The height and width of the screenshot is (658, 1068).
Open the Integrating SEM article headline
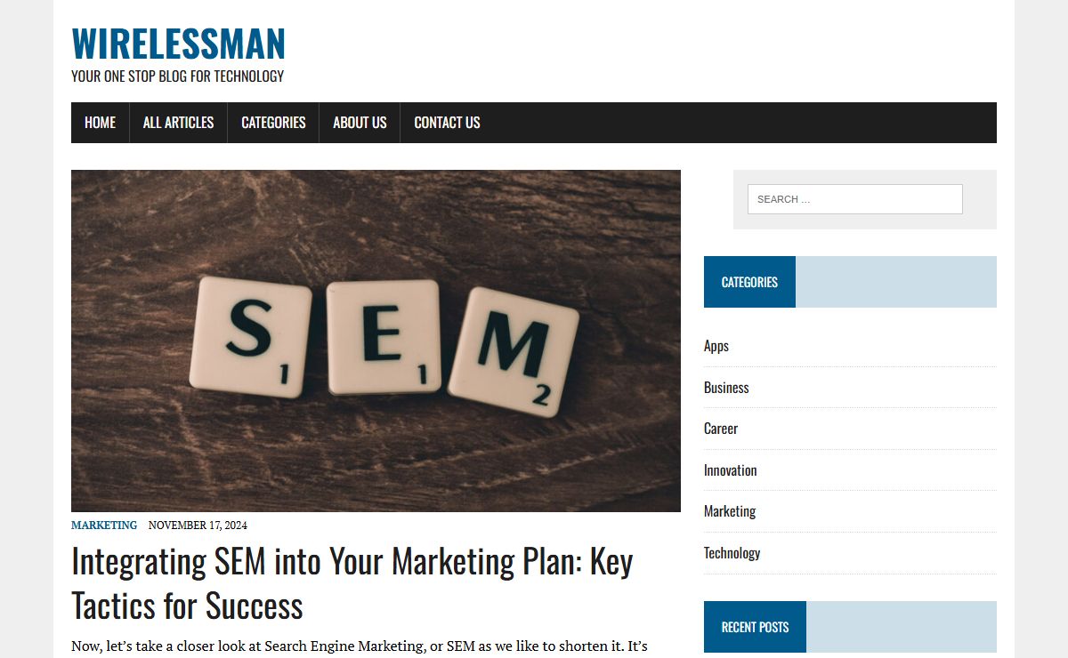pyautogui.click(x=352, y=583)
